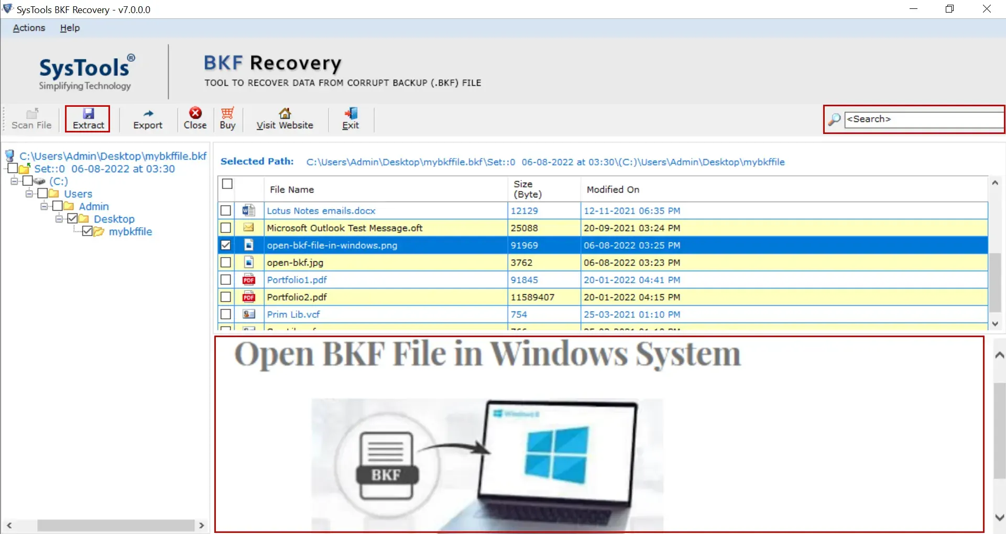1006x534 pixels.
Task: Check the open-bkf.jpg checkbox
Action: pyautogui.click(x=226, y=262)
